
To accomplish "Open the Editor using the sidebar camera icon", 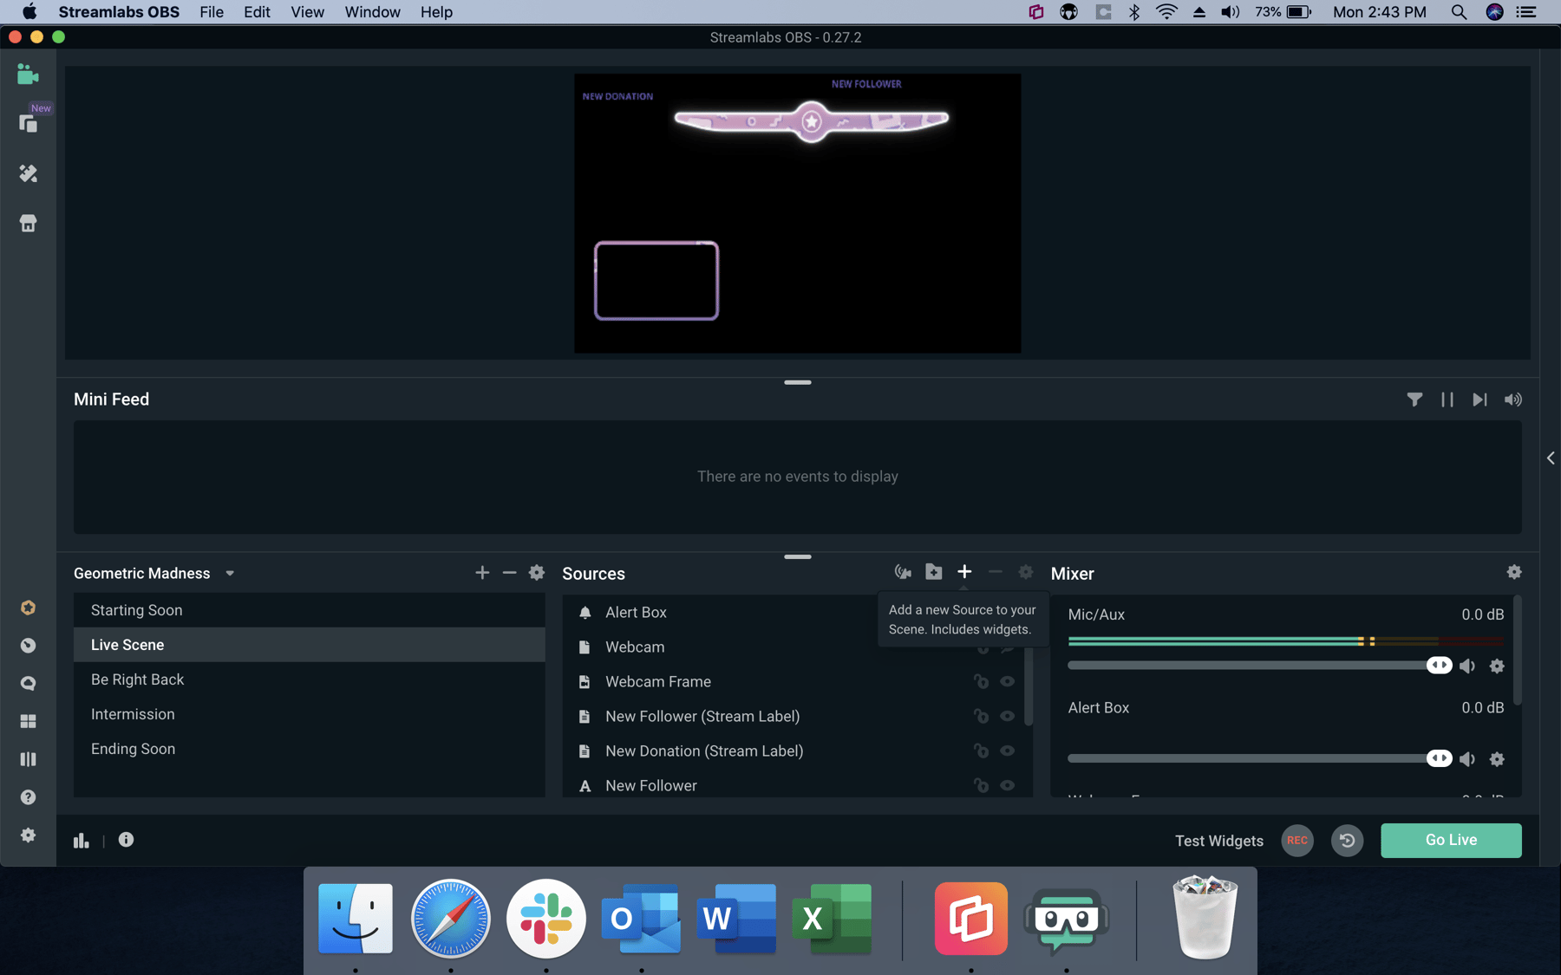I will click(28, 75).
